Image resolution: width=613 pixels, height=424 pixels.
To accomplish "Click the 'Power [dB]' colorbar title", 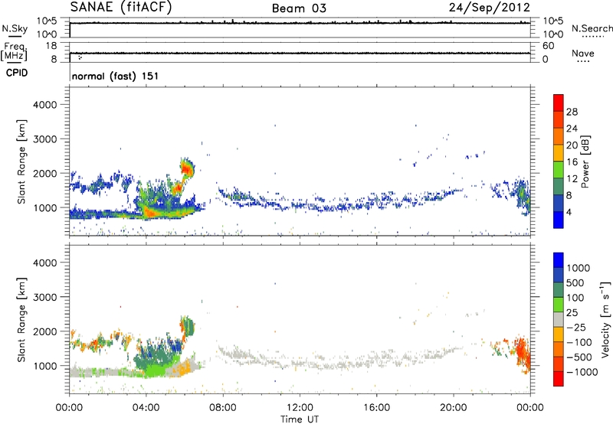I will point(585,161).
